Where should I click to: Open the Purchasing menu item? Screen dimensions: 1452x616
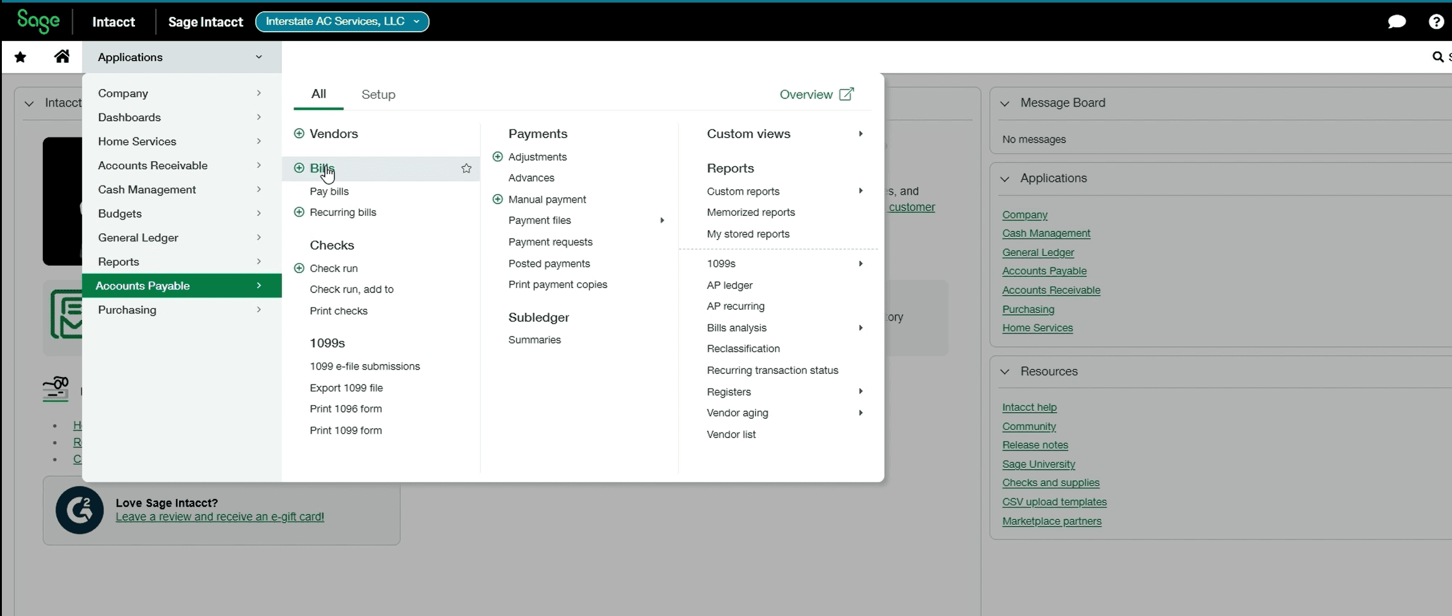[182, 310]
